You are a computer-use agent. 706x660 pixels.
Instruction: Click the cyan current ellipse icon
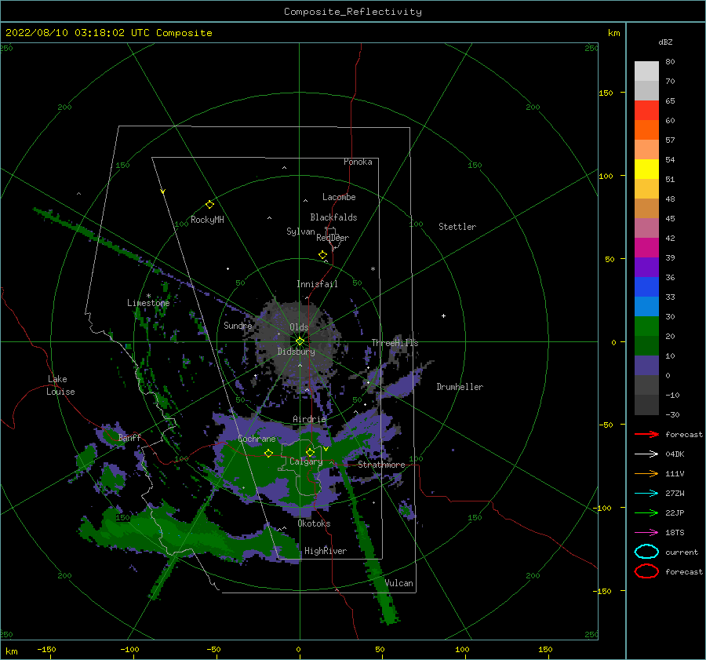[x=646, y=552]
